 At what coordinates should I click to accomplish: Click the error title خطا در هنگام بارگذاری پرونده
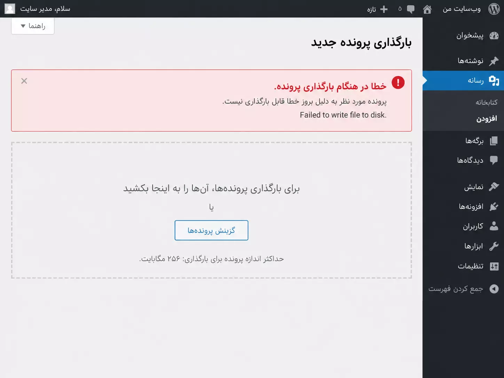pos(330,86)
